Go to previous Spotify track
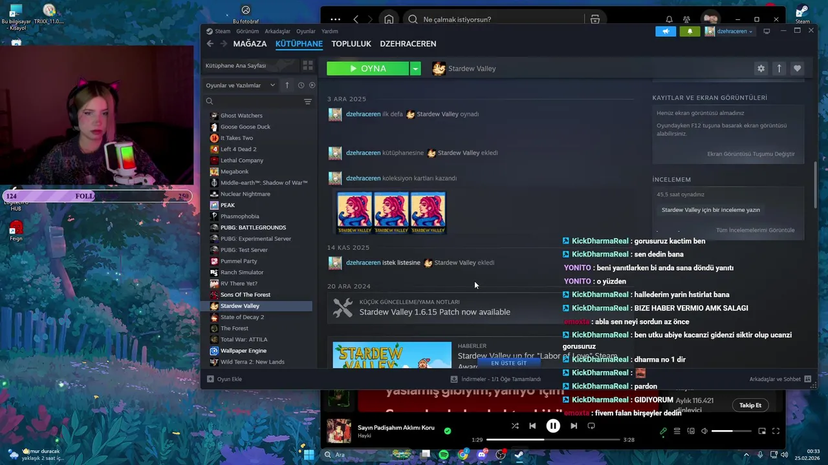This screenshot has width=828, height=465. pyautogui.click(x=532, y=426)
